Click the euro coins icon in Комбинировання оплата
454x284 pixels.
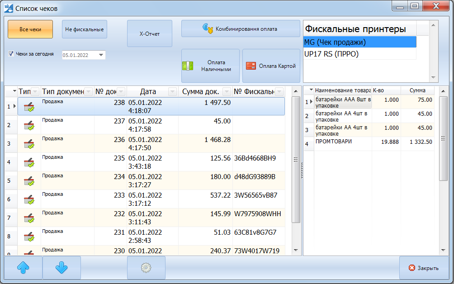pyautogui.click(x=208, y=28)
